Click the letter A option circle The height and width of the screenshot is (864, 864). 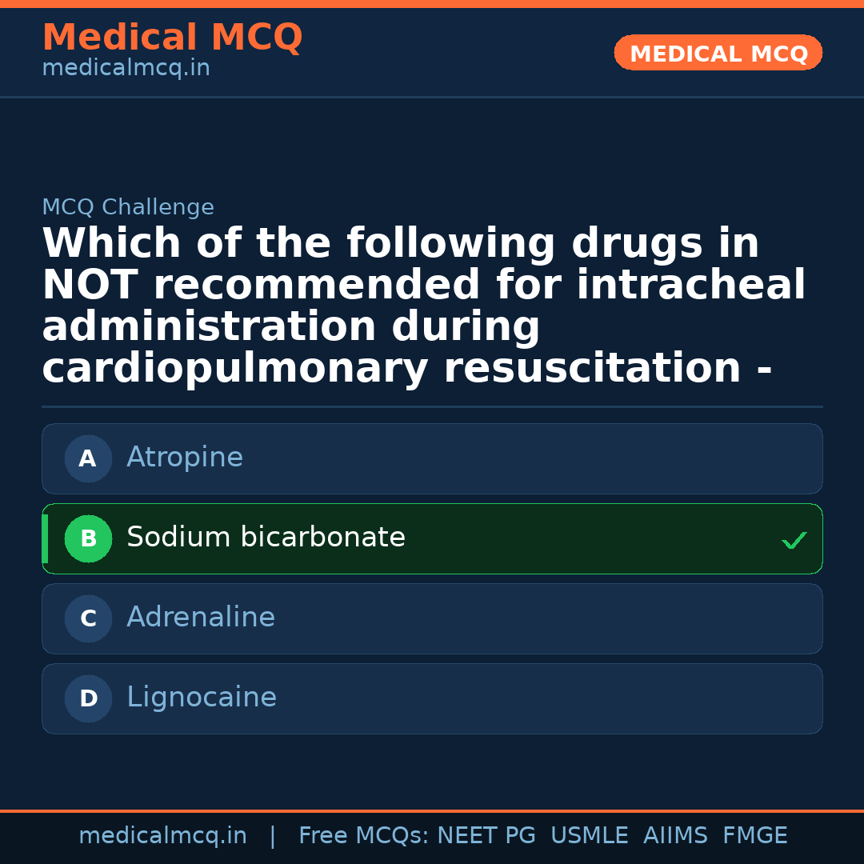point(88,458)
